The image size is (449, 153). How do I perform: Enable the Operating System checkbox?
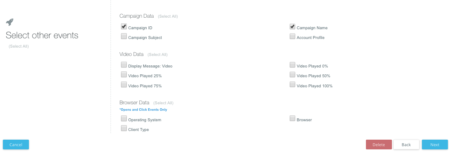click(x=124, y=119)
